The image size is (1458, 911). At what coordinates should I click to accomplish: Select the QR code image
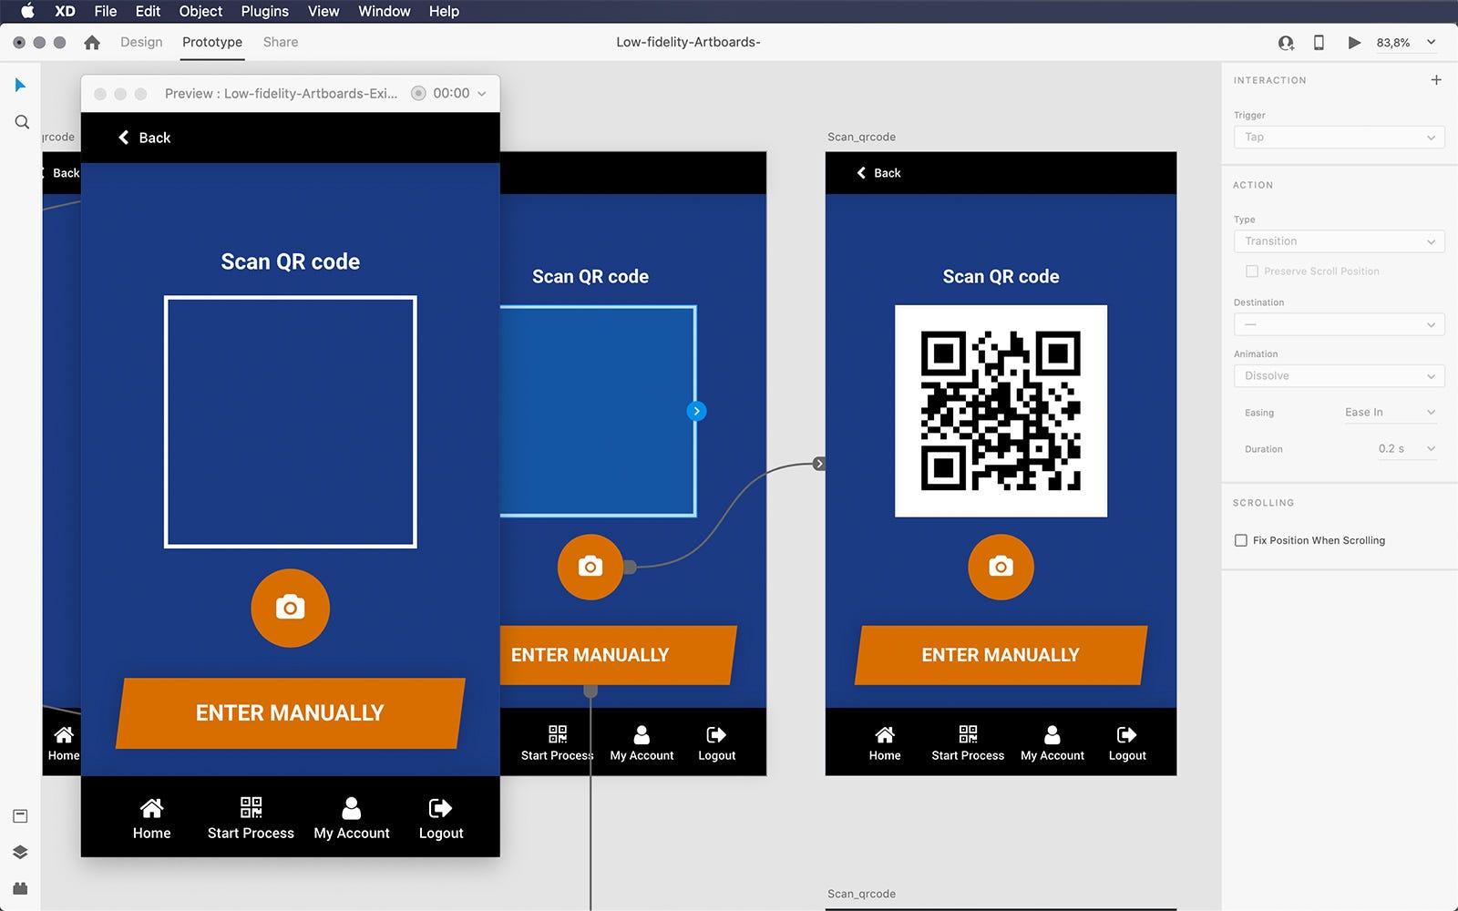pyautogui.click(x=1001, y=411)
